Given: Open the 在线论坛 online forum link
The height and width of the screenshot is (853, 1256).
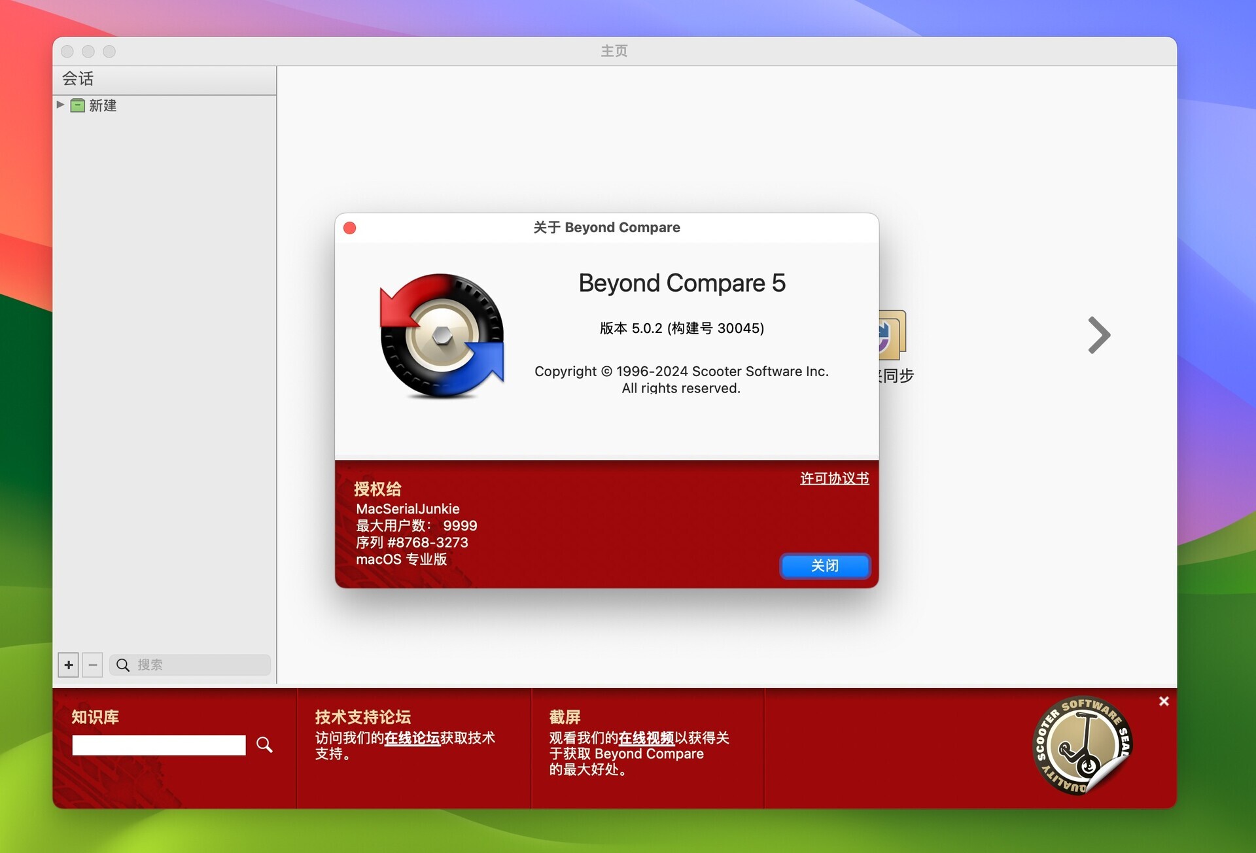Looking at the screenshot, I should (x=412, y=738).
